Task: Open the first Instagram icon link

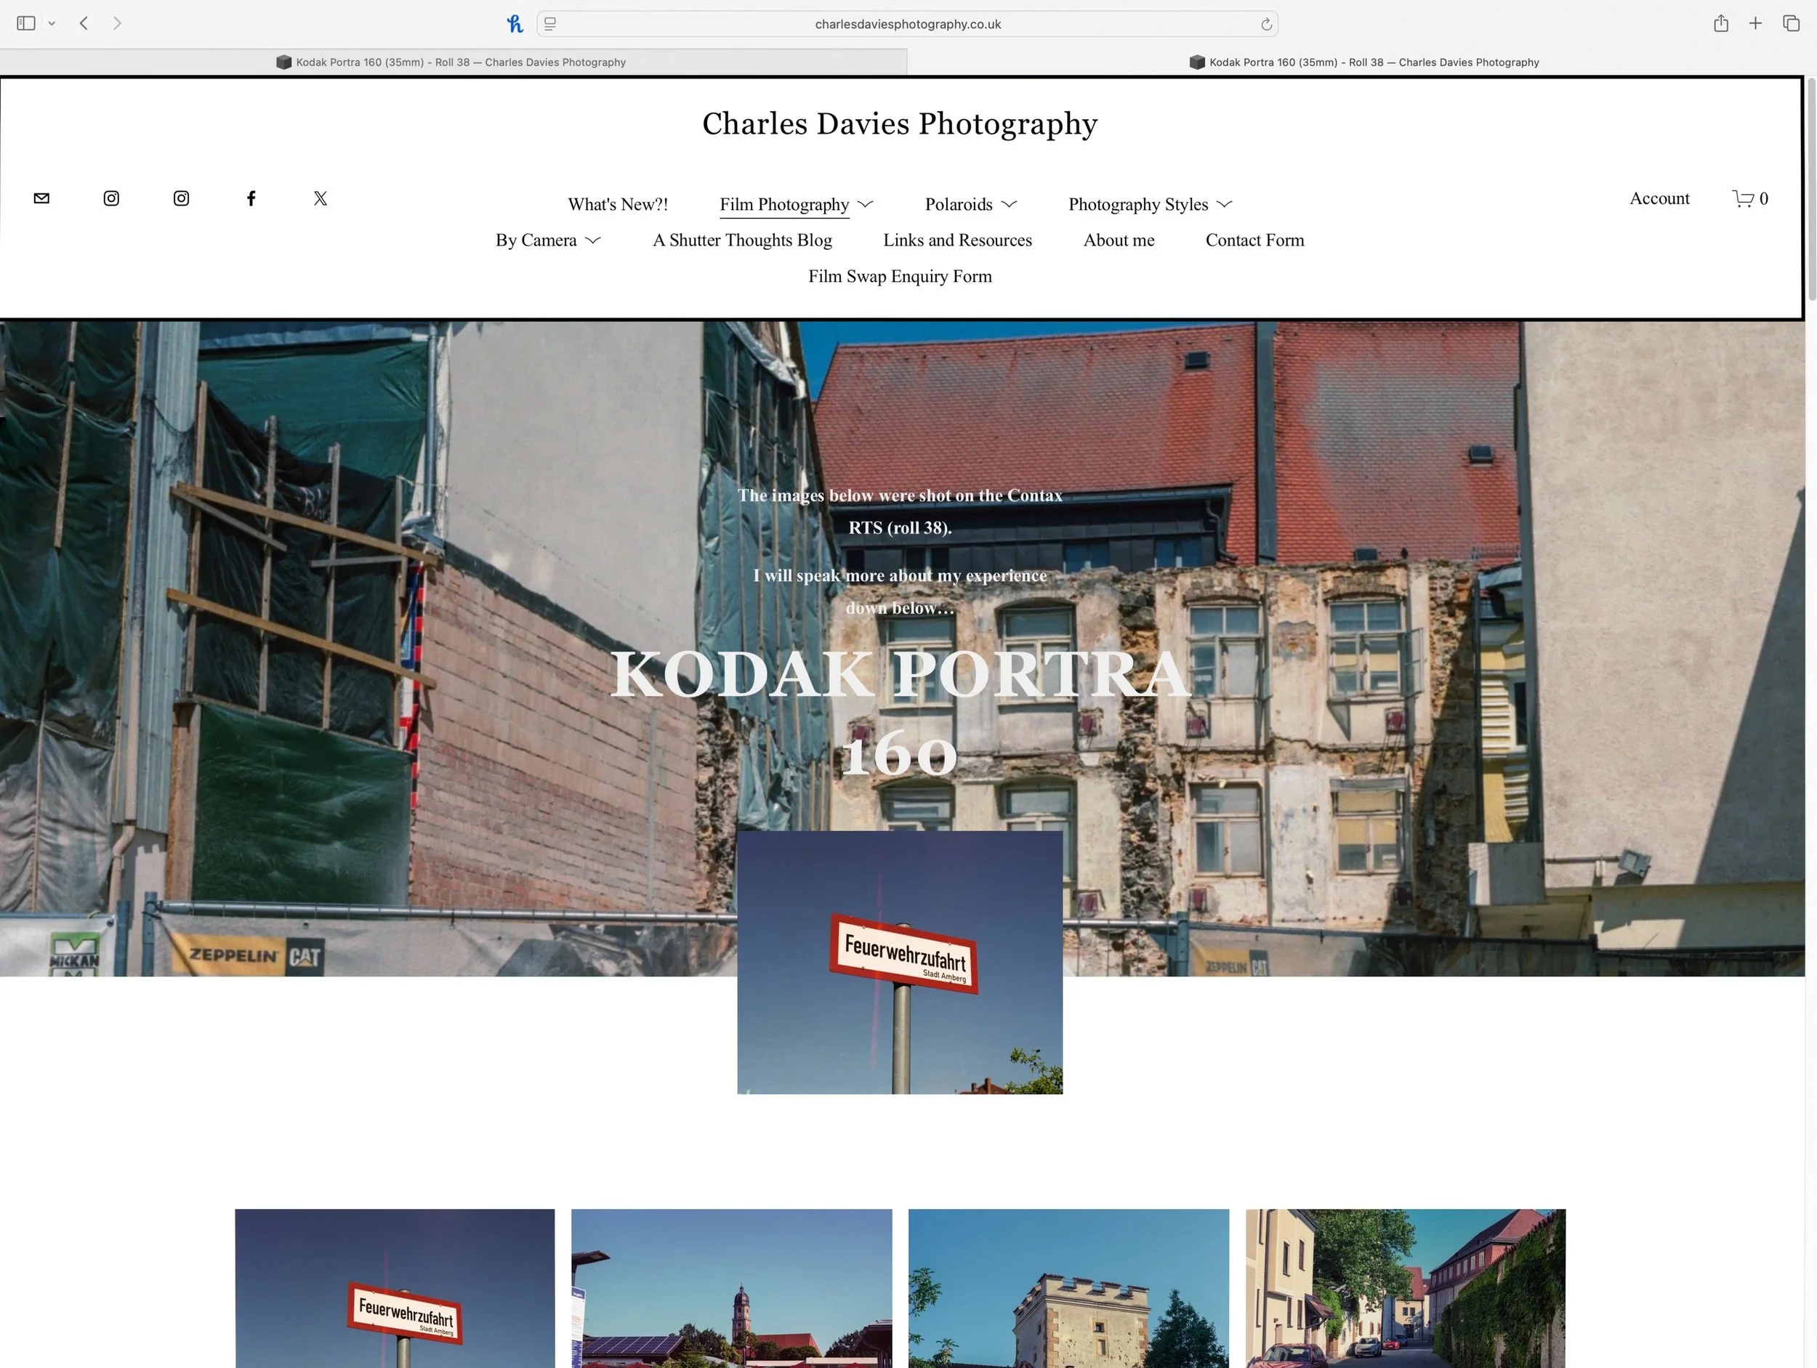Action: [112, 198]
